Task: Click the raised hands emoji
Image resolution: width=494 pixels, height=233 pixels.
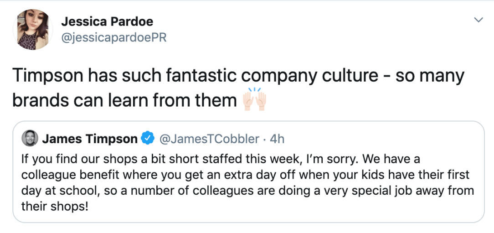Action: coord(254,99)
